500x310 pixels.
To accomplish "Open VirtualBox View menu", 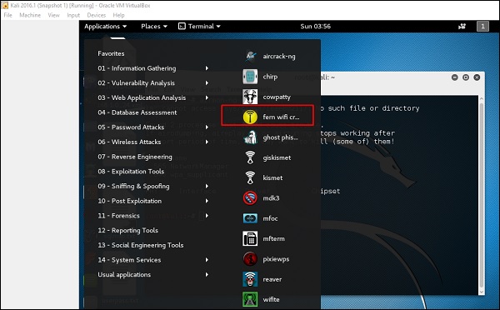I will click(53, 15).
